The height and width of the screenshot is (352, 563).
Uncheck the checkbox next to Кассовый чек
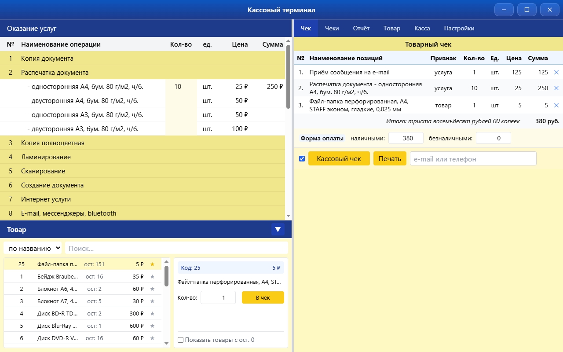[302, 159]
